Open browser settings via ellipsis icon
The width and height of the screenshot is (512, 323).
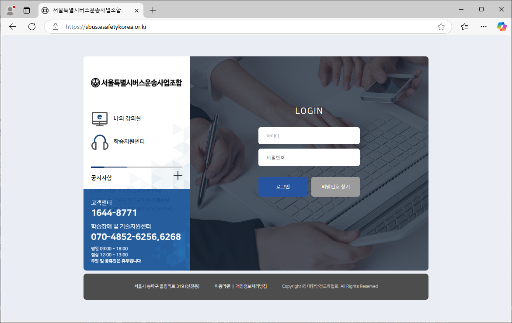[x=483, y=26]
